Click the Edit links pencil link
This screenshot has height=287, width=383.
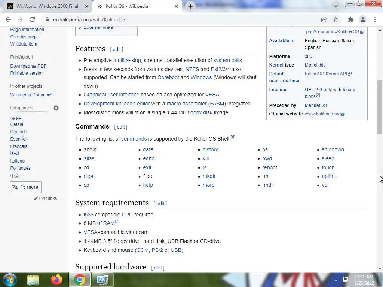point(46,198)
